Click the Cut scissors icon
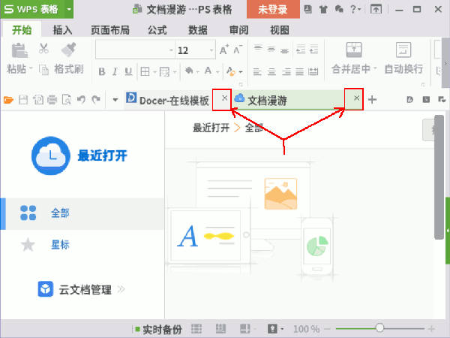Viewport: 450px width, 338px height. [x=43, y=49]
